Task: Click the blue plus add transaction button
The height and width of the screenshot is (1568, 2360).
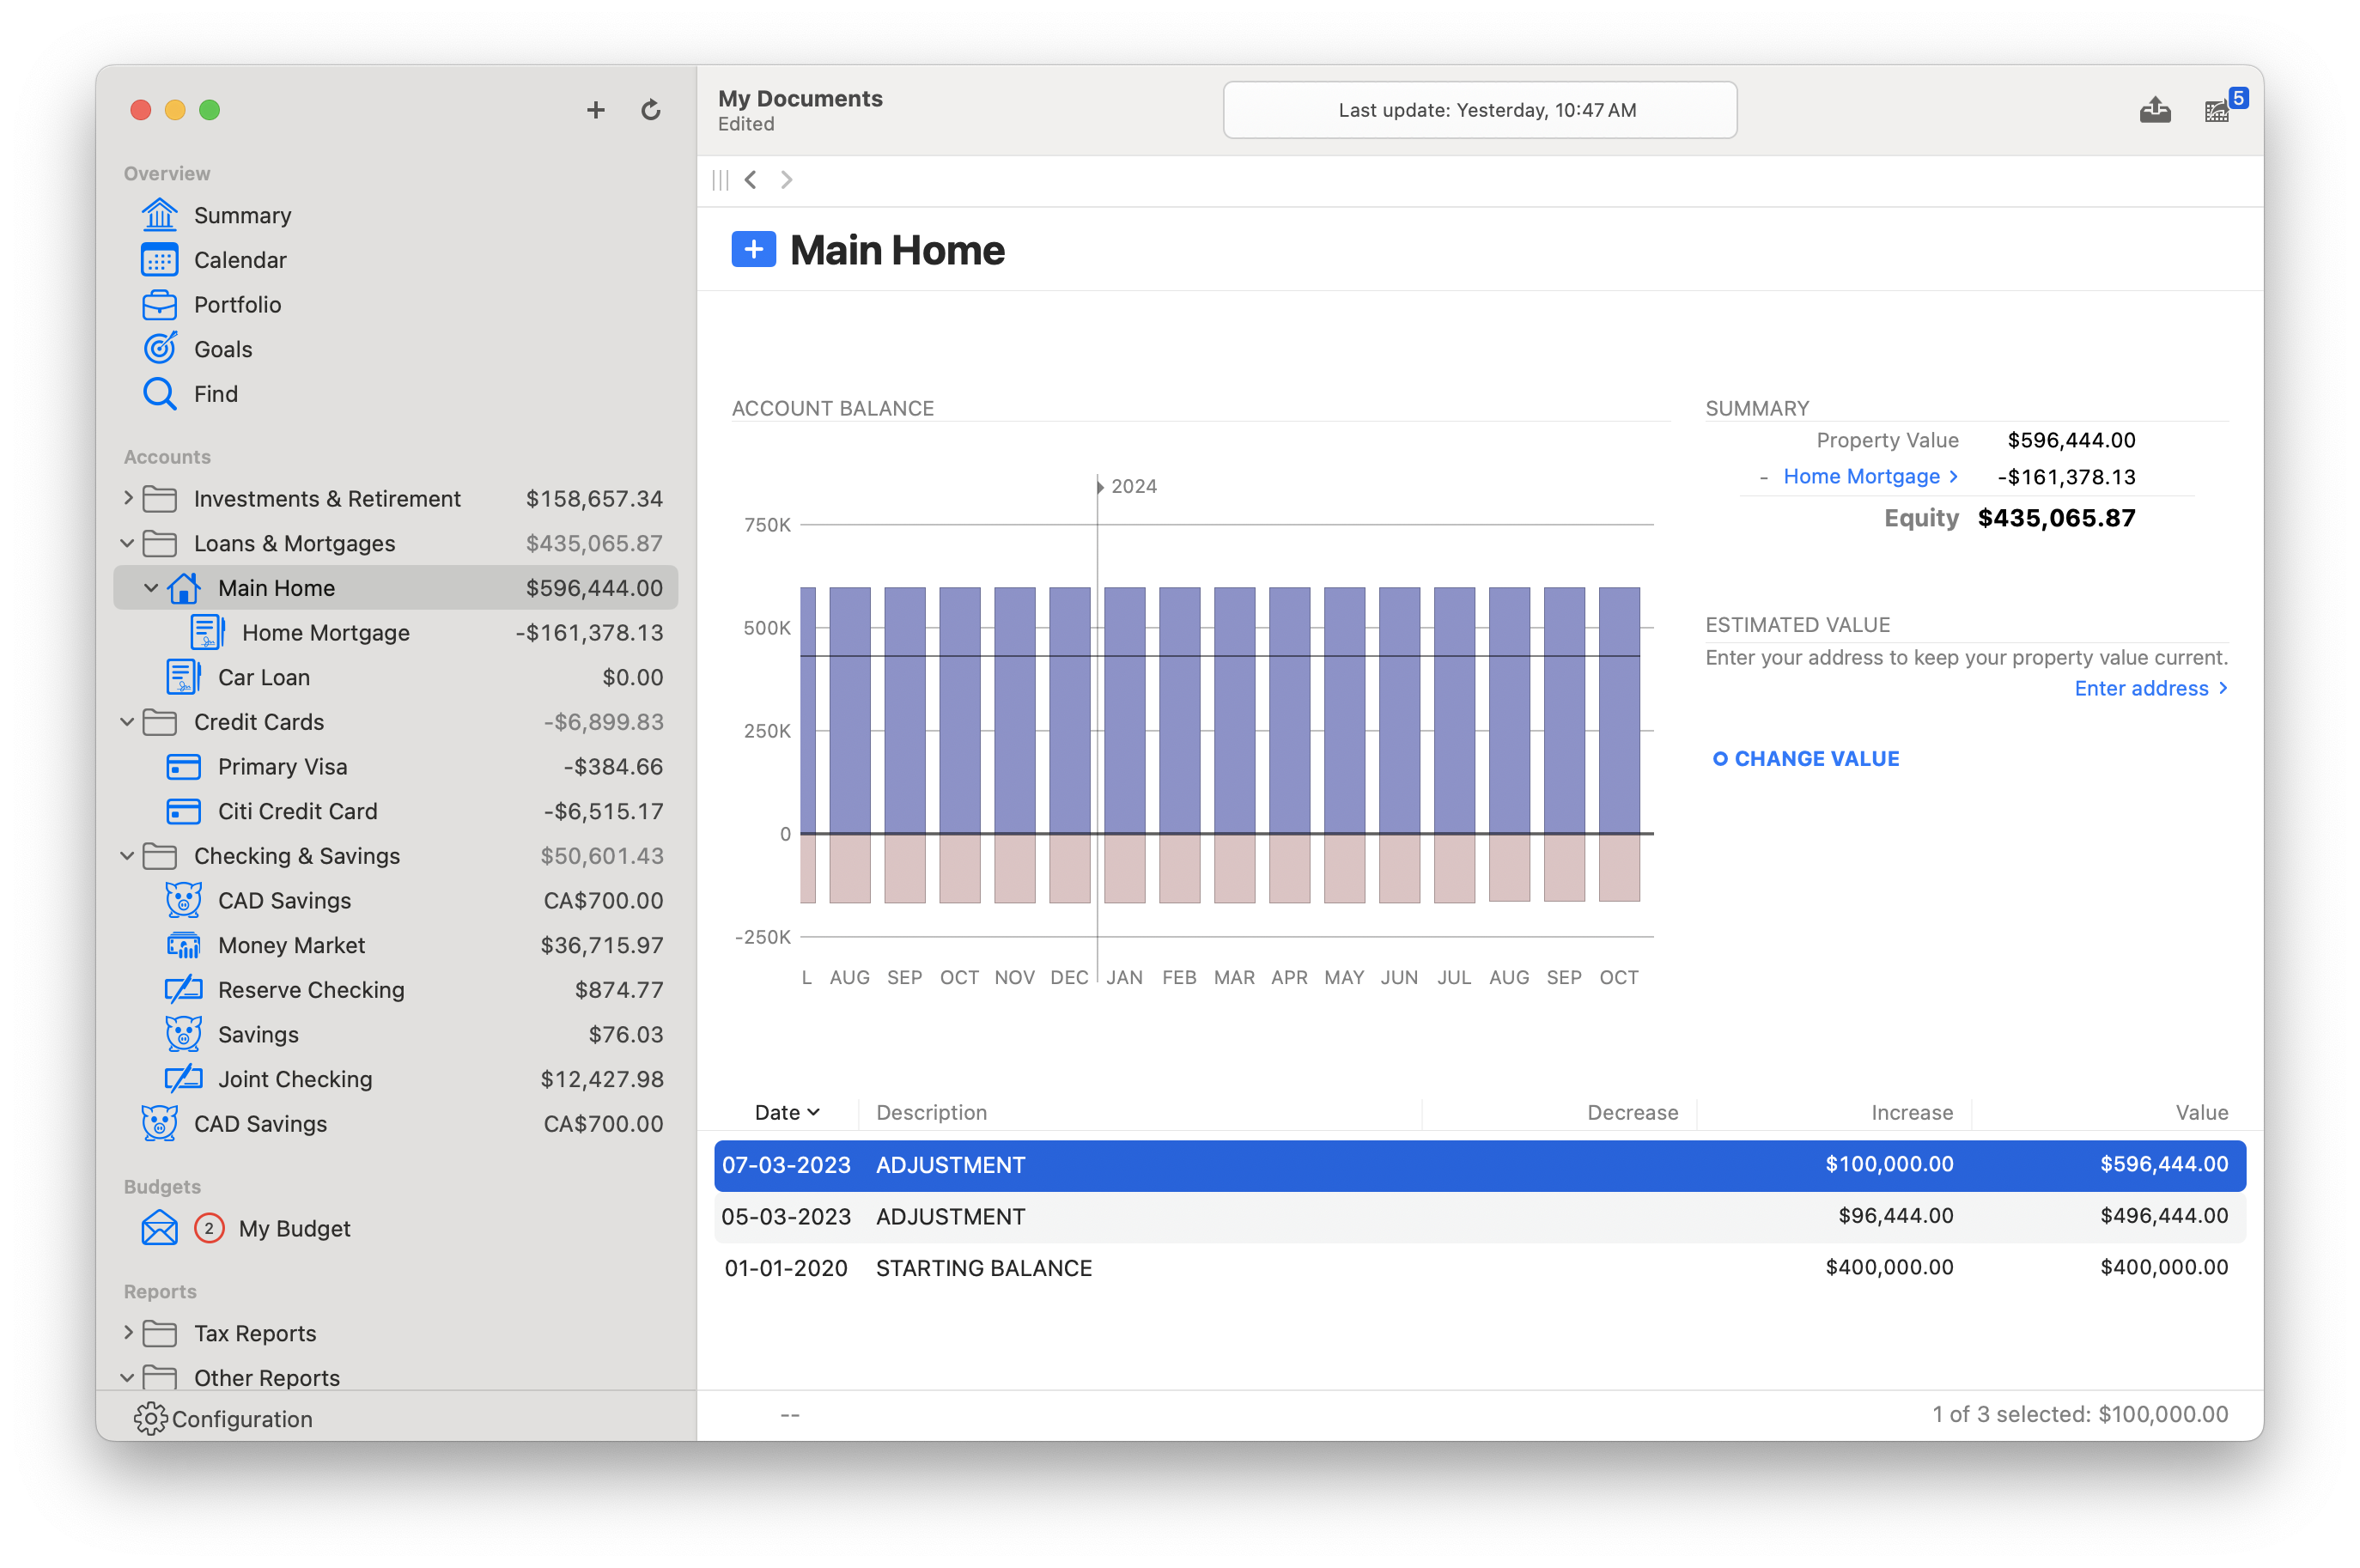Action: pos(754,249)
